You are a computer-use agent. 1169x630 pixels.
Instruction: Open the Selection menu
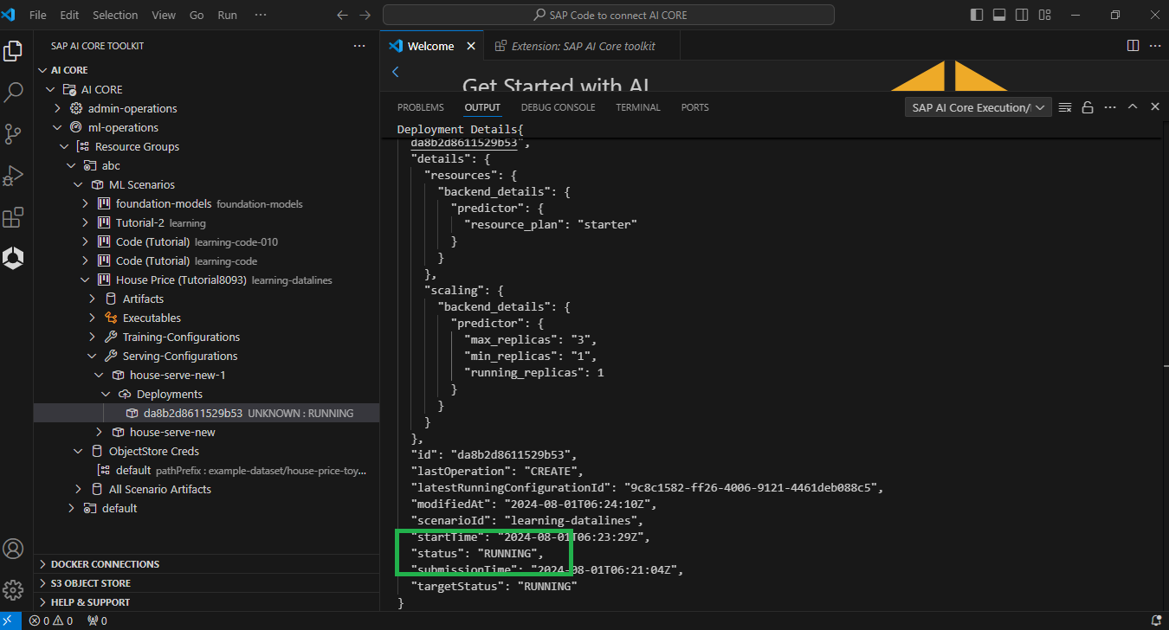point(115,15)
